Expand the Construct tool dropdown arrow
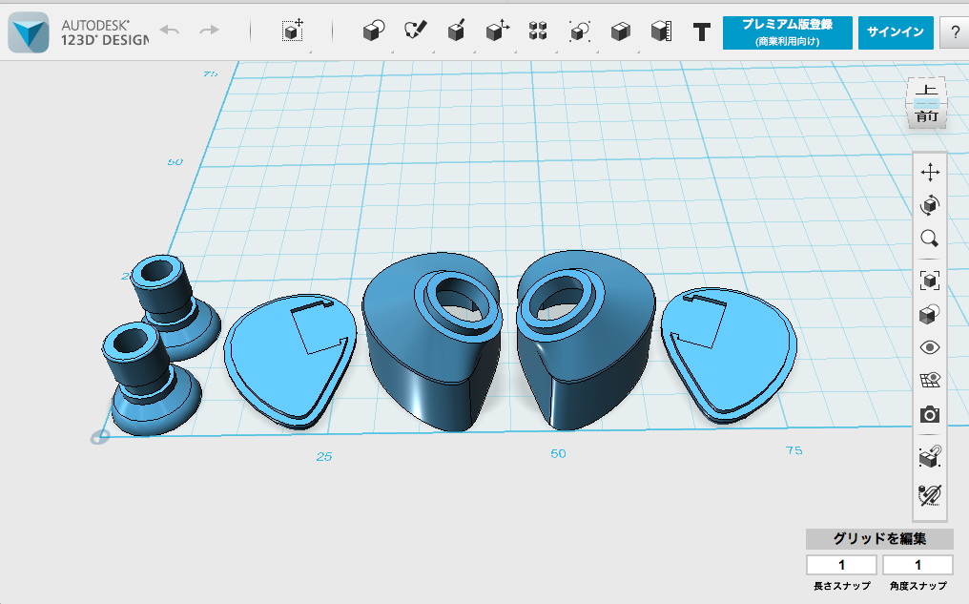969x604 pixels. pyautogui.click(x=474, y=52)
